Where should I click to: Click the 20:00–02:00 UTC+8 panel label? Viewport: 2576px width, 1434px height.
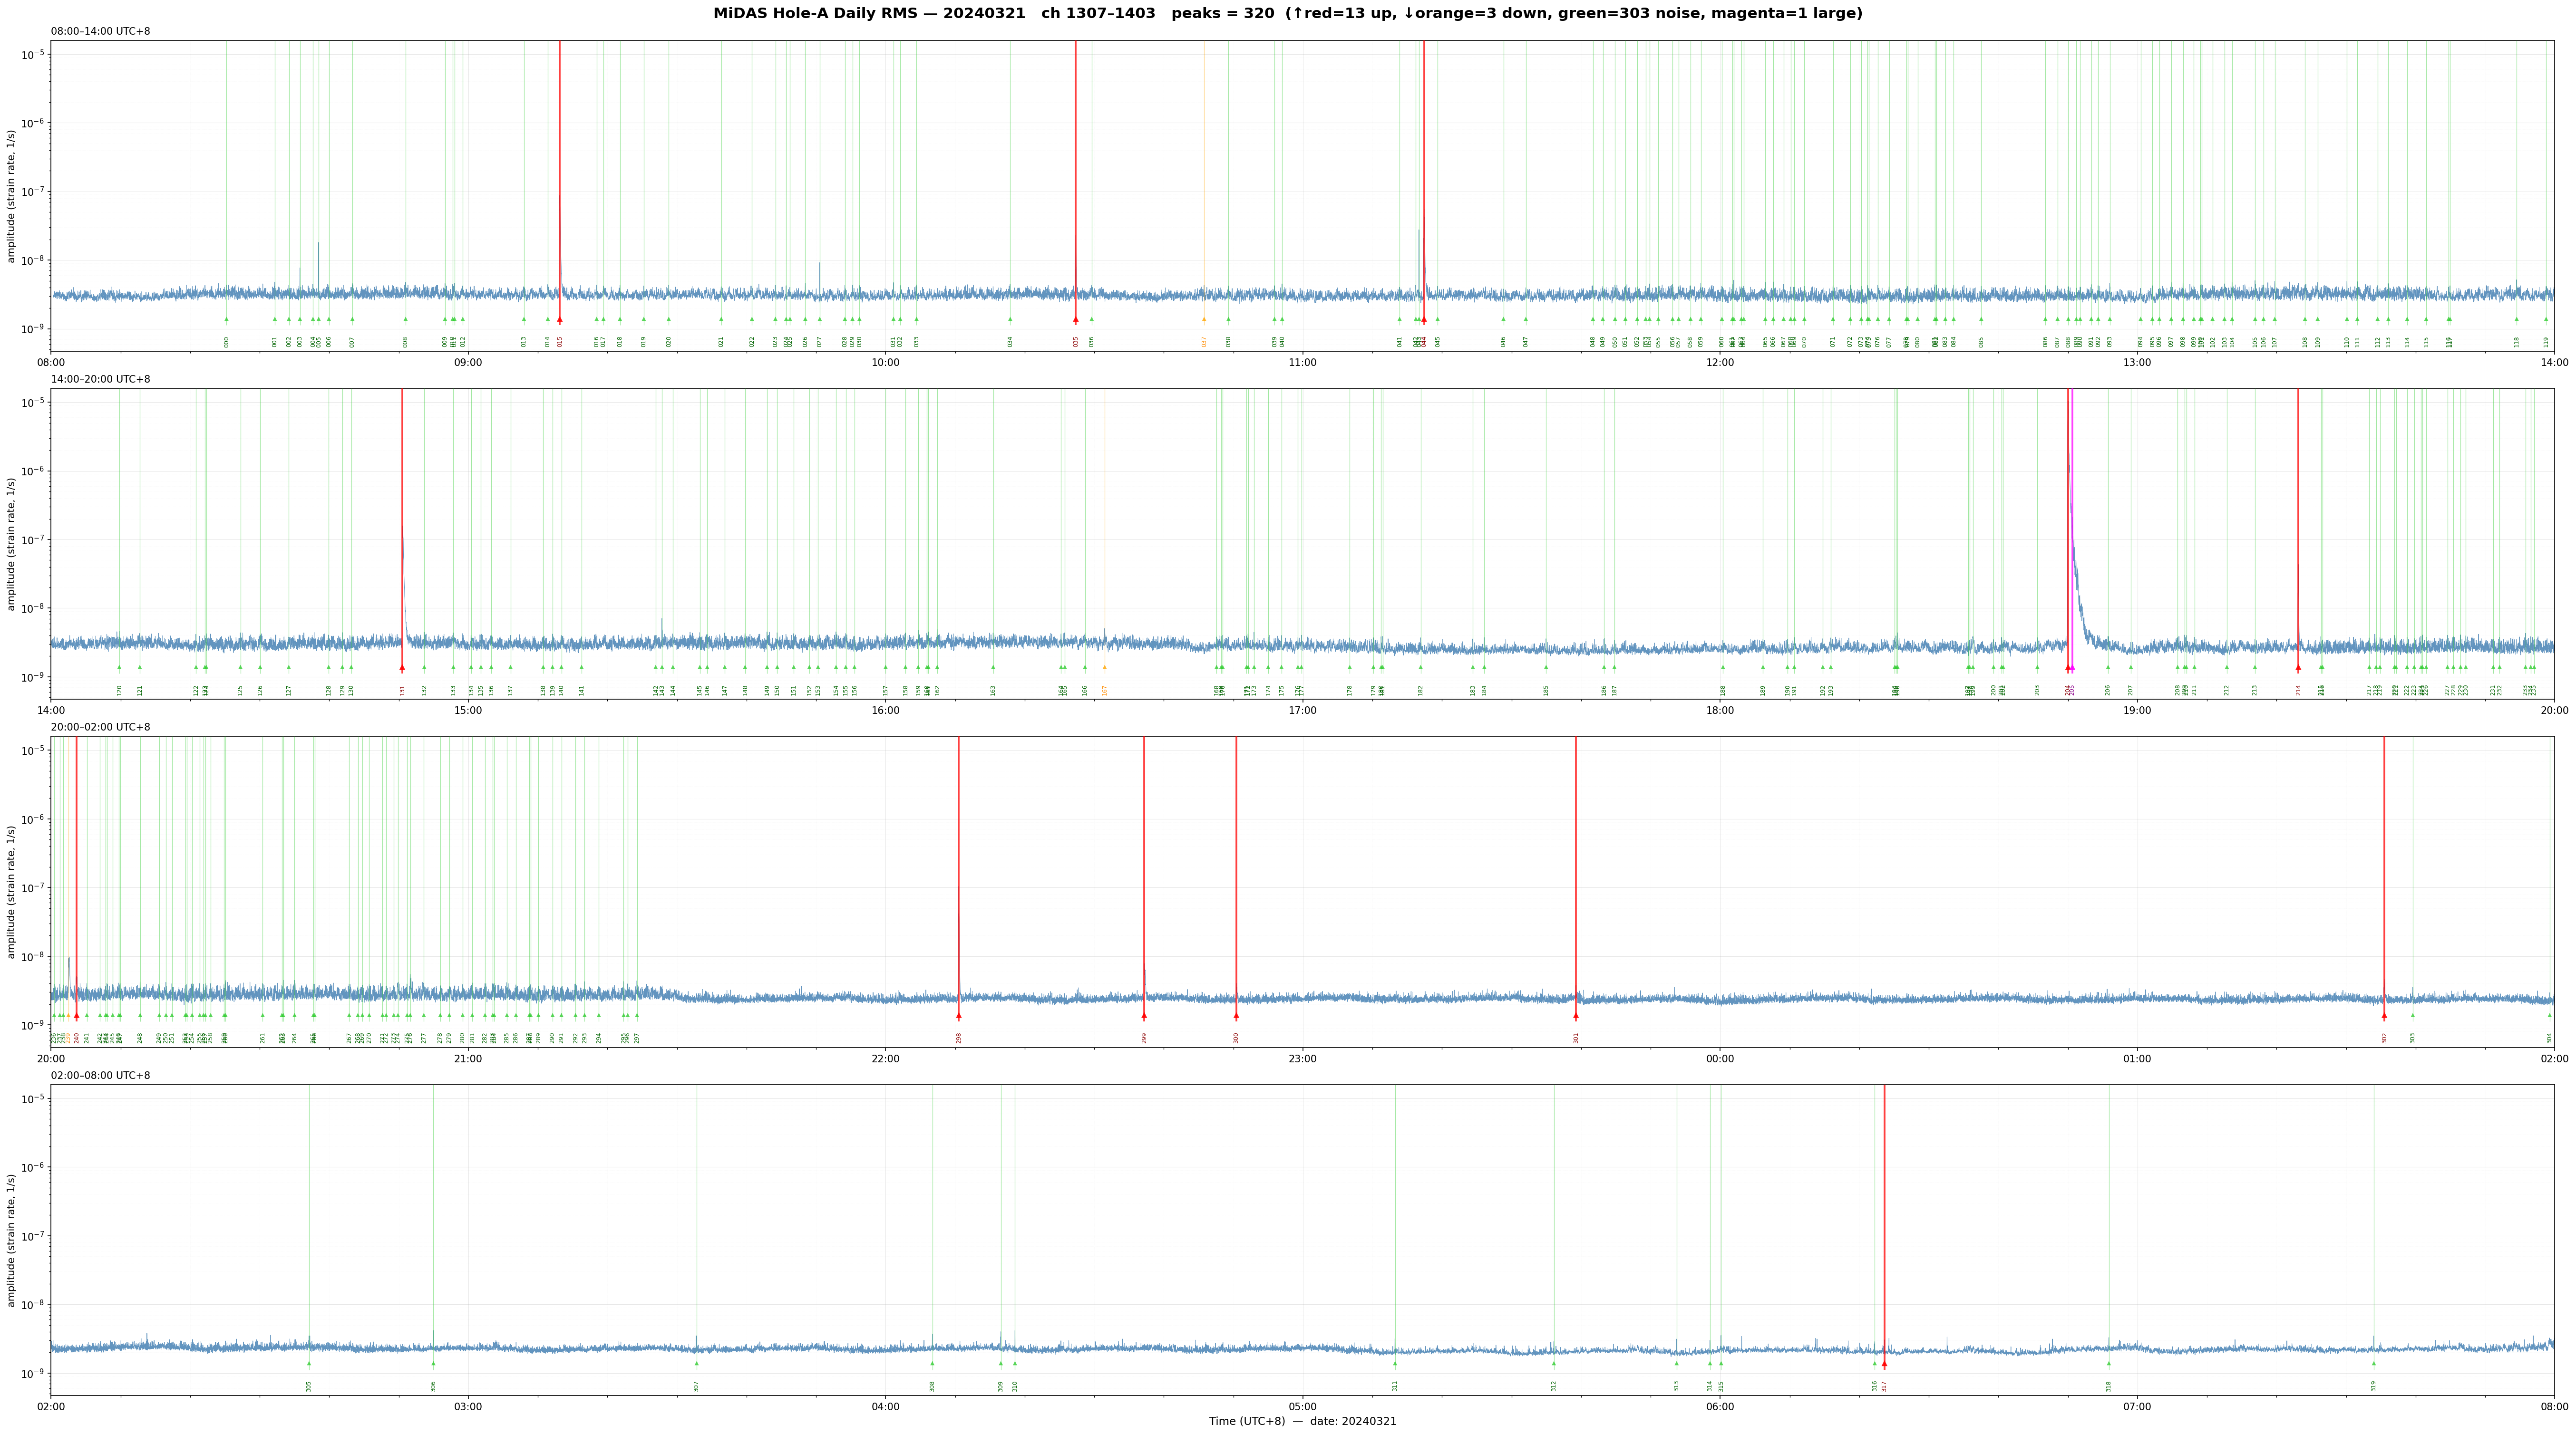(x=101, y=728)
